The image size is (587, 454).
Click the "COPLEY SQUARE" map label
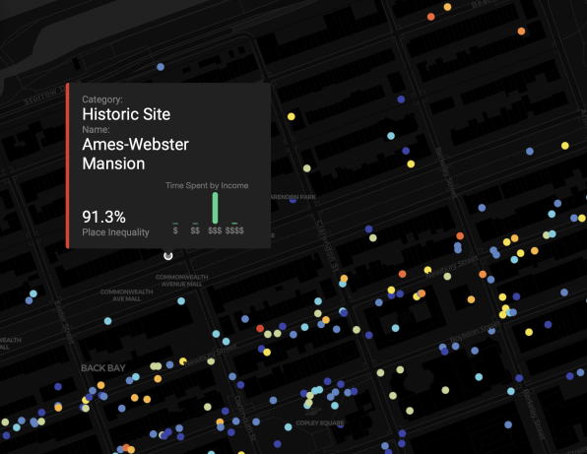[320, 422]
